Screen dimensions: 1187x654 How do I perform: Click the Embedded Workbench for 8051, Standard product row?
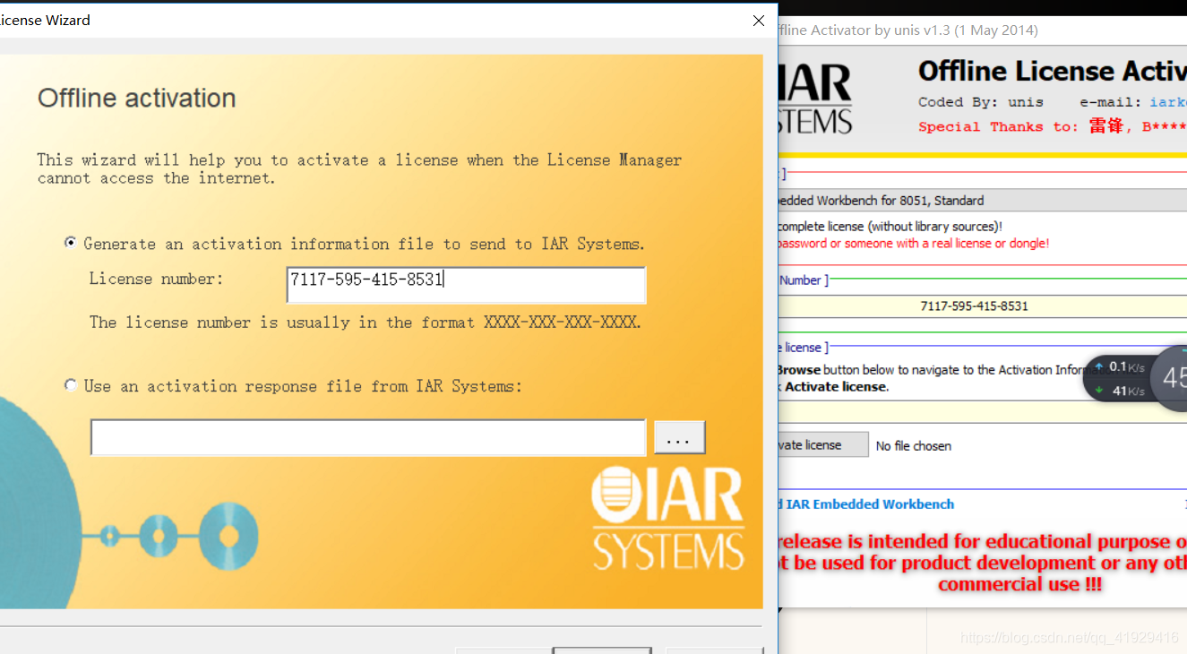pyautogui.click(x=982, y=200)
